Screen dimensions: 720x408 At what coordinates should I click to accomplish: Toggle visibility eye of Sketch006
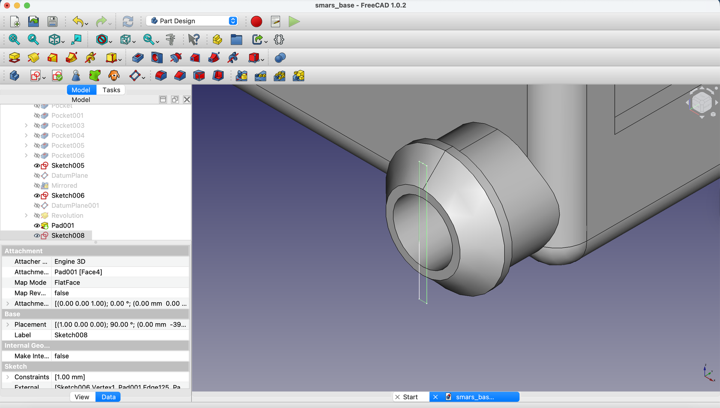[37, 195]
